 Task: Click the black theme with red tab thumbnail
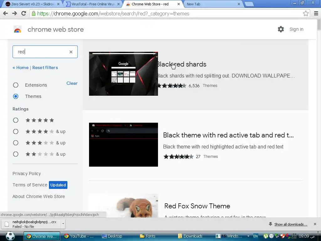pyautogui.click(x=124, y=144)
